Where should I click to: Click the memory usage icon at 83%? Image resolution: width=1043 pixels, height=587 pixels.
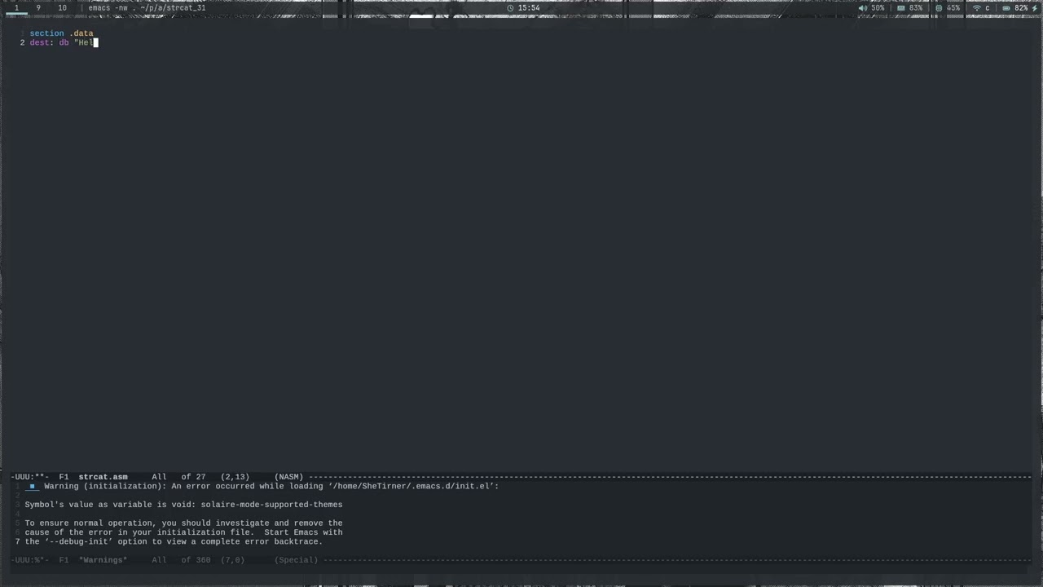[901, 8]
